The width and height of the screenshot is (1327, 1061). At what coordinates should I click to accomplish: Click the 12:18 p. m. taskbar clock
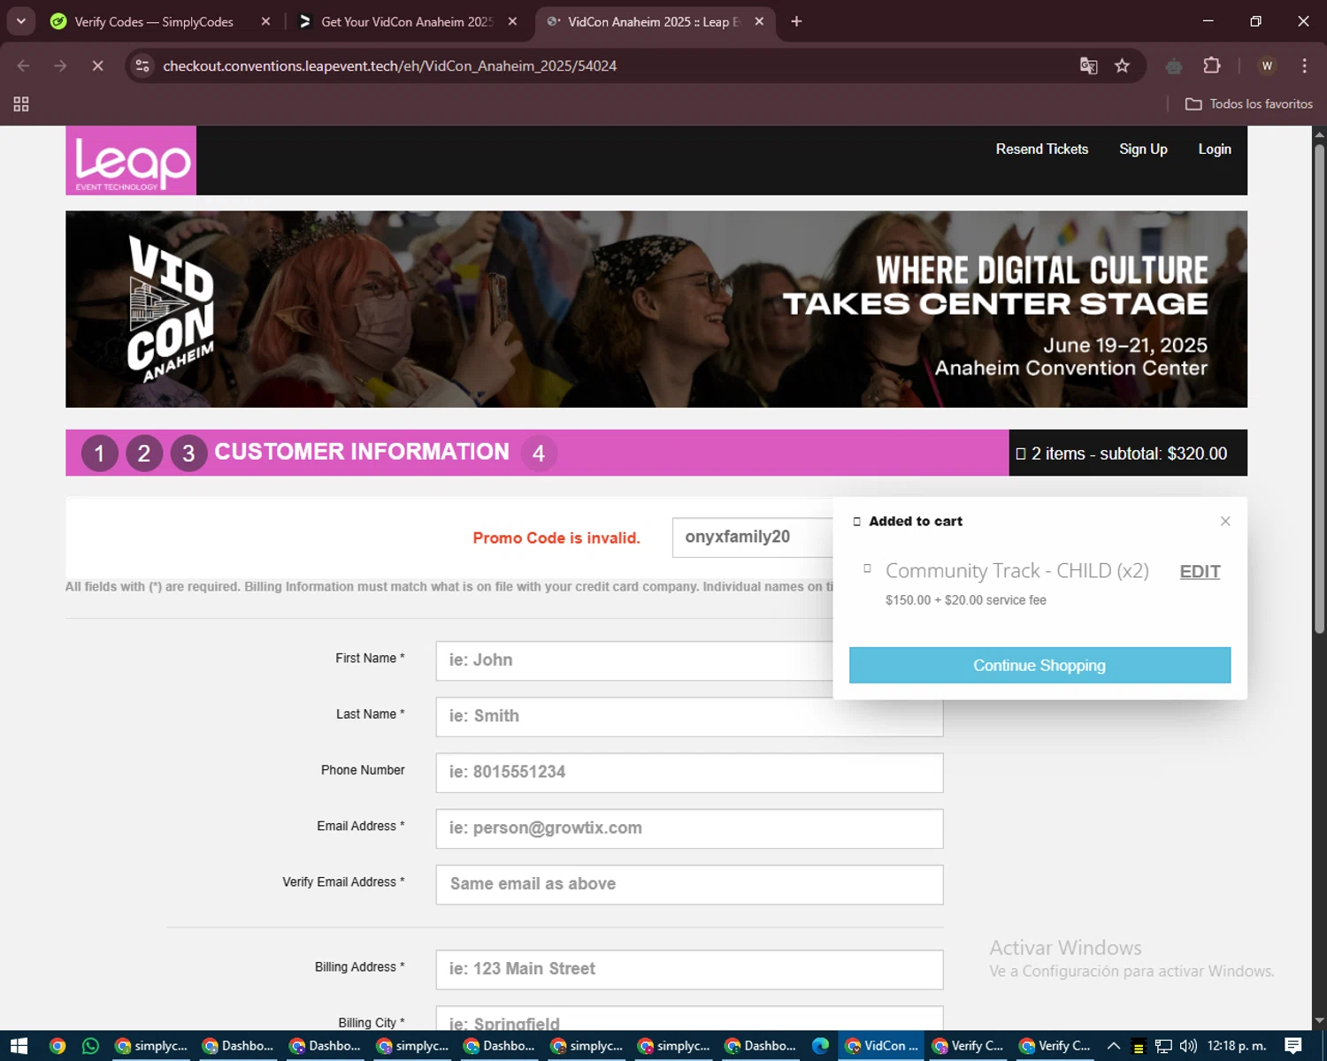point(1236,1046)
